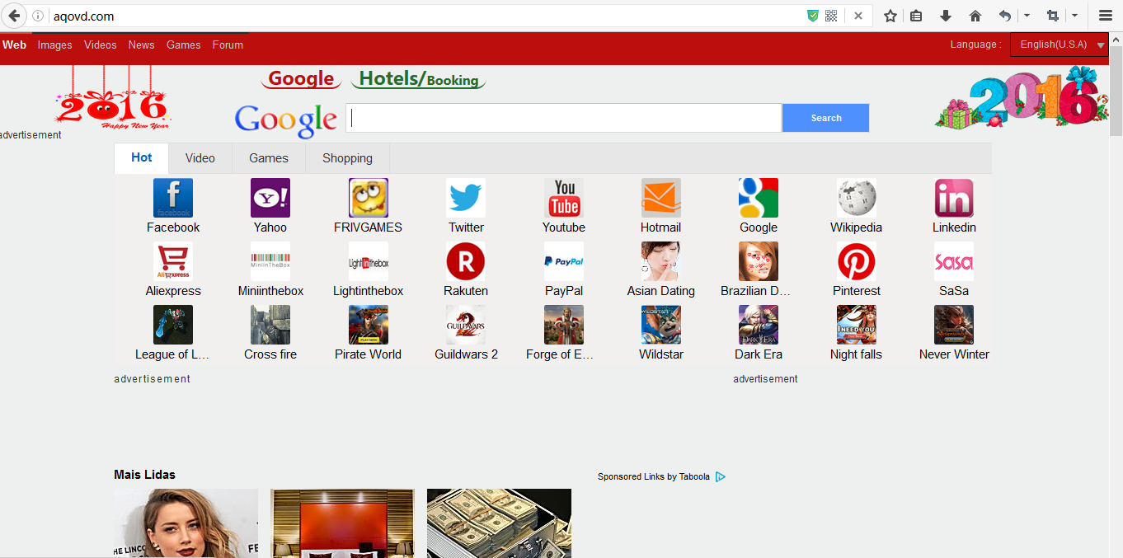Open the Pinterest icon
1123x558 pixels.
click(857, 261)
